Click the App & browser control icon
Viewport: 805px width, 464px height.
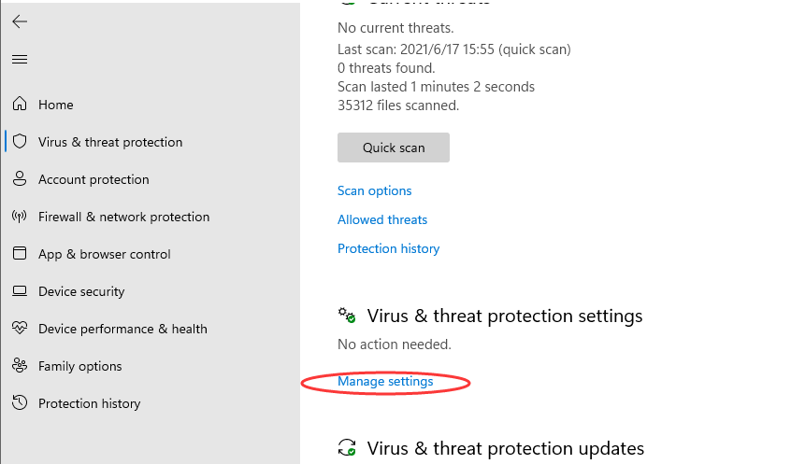(x=20, y=254)
